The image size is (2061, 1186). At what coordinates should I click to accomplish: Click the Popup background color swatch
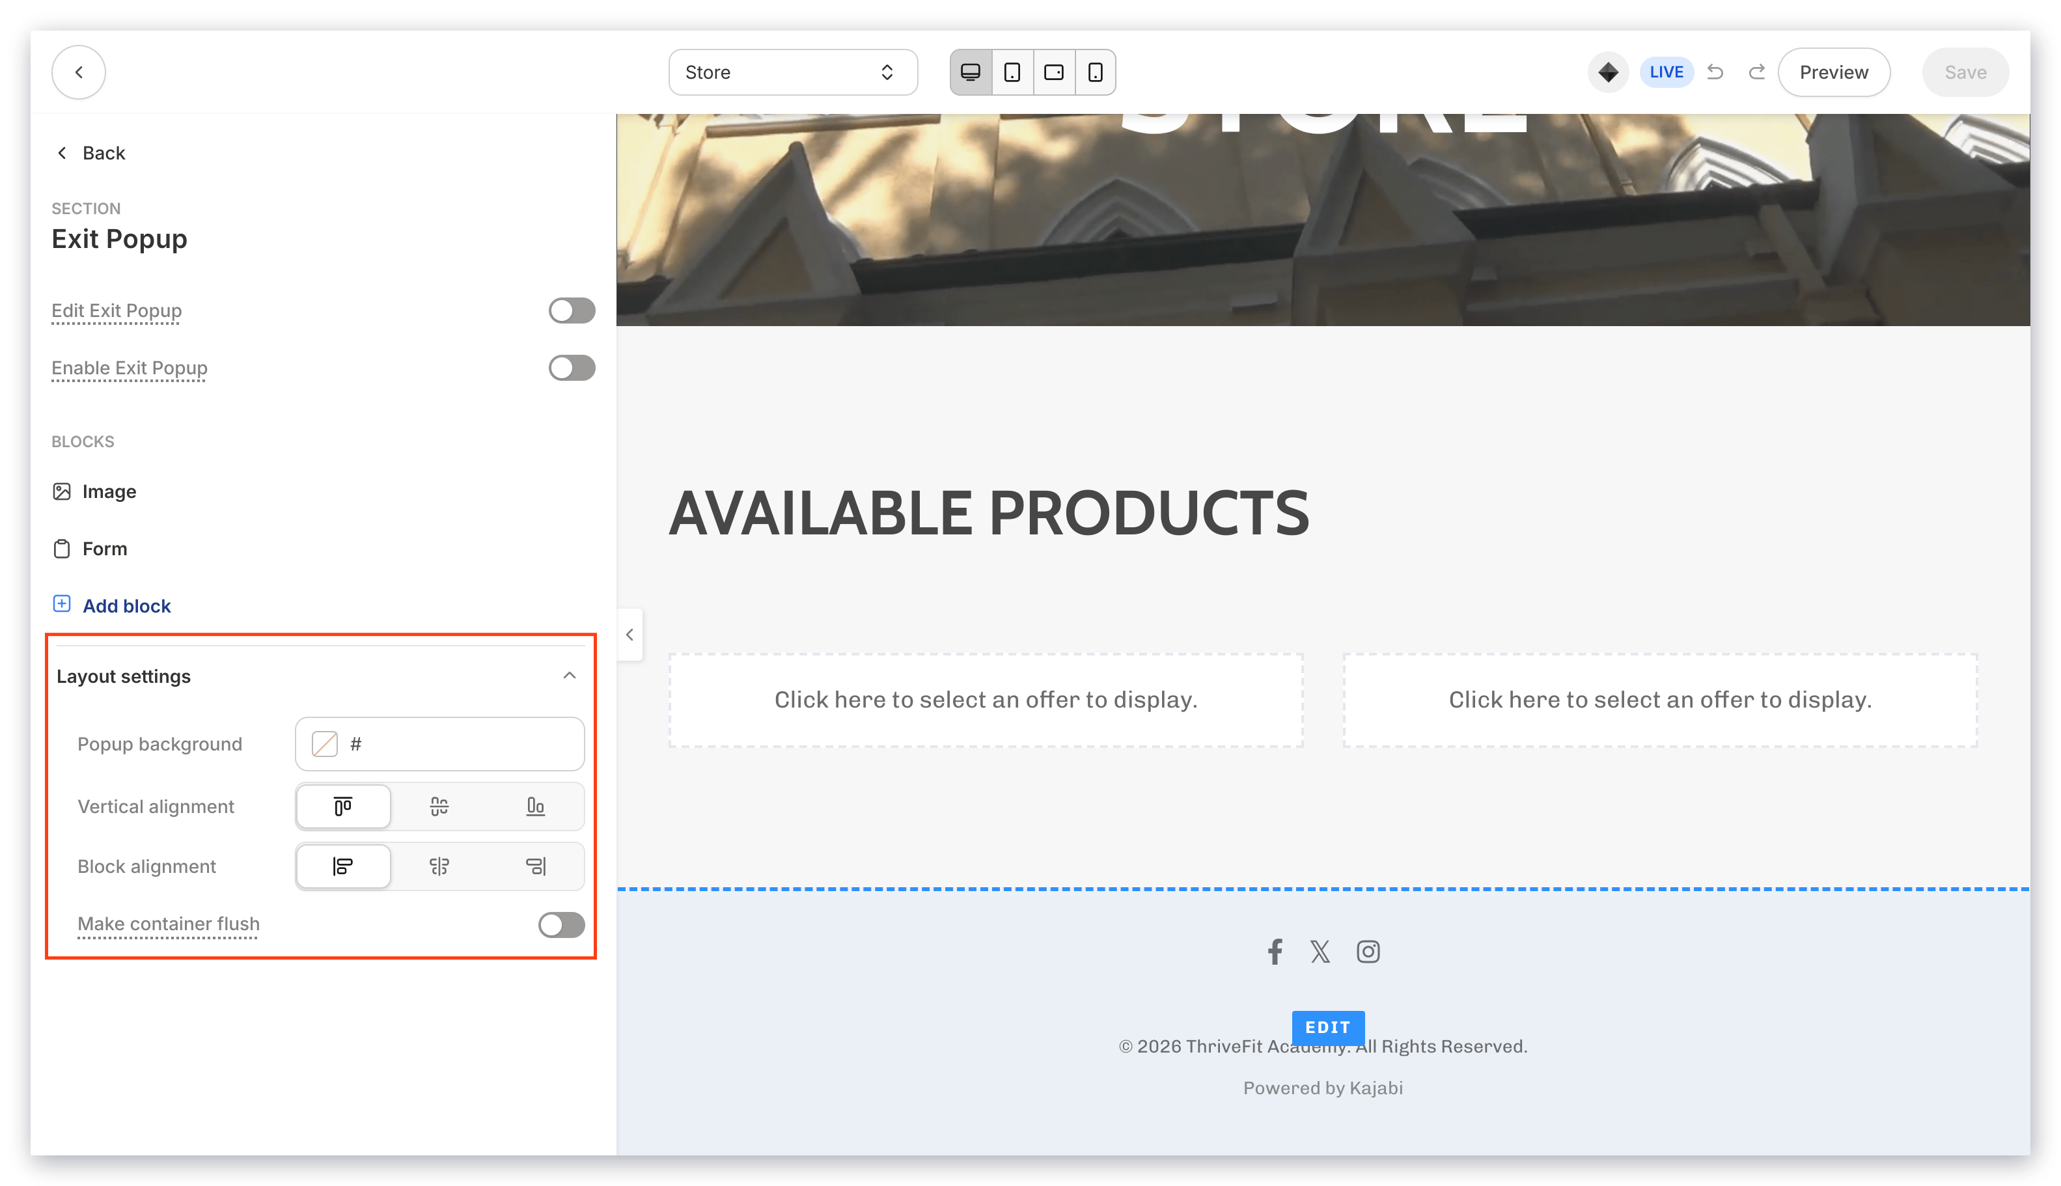(324, 744)
